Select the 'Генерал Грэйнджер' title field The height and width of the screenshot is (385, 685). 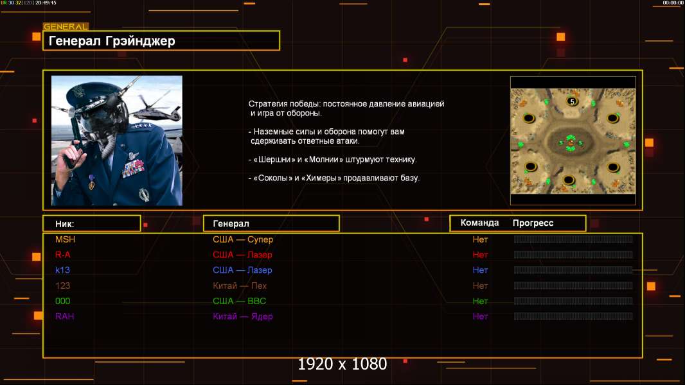tap(161, 40)
